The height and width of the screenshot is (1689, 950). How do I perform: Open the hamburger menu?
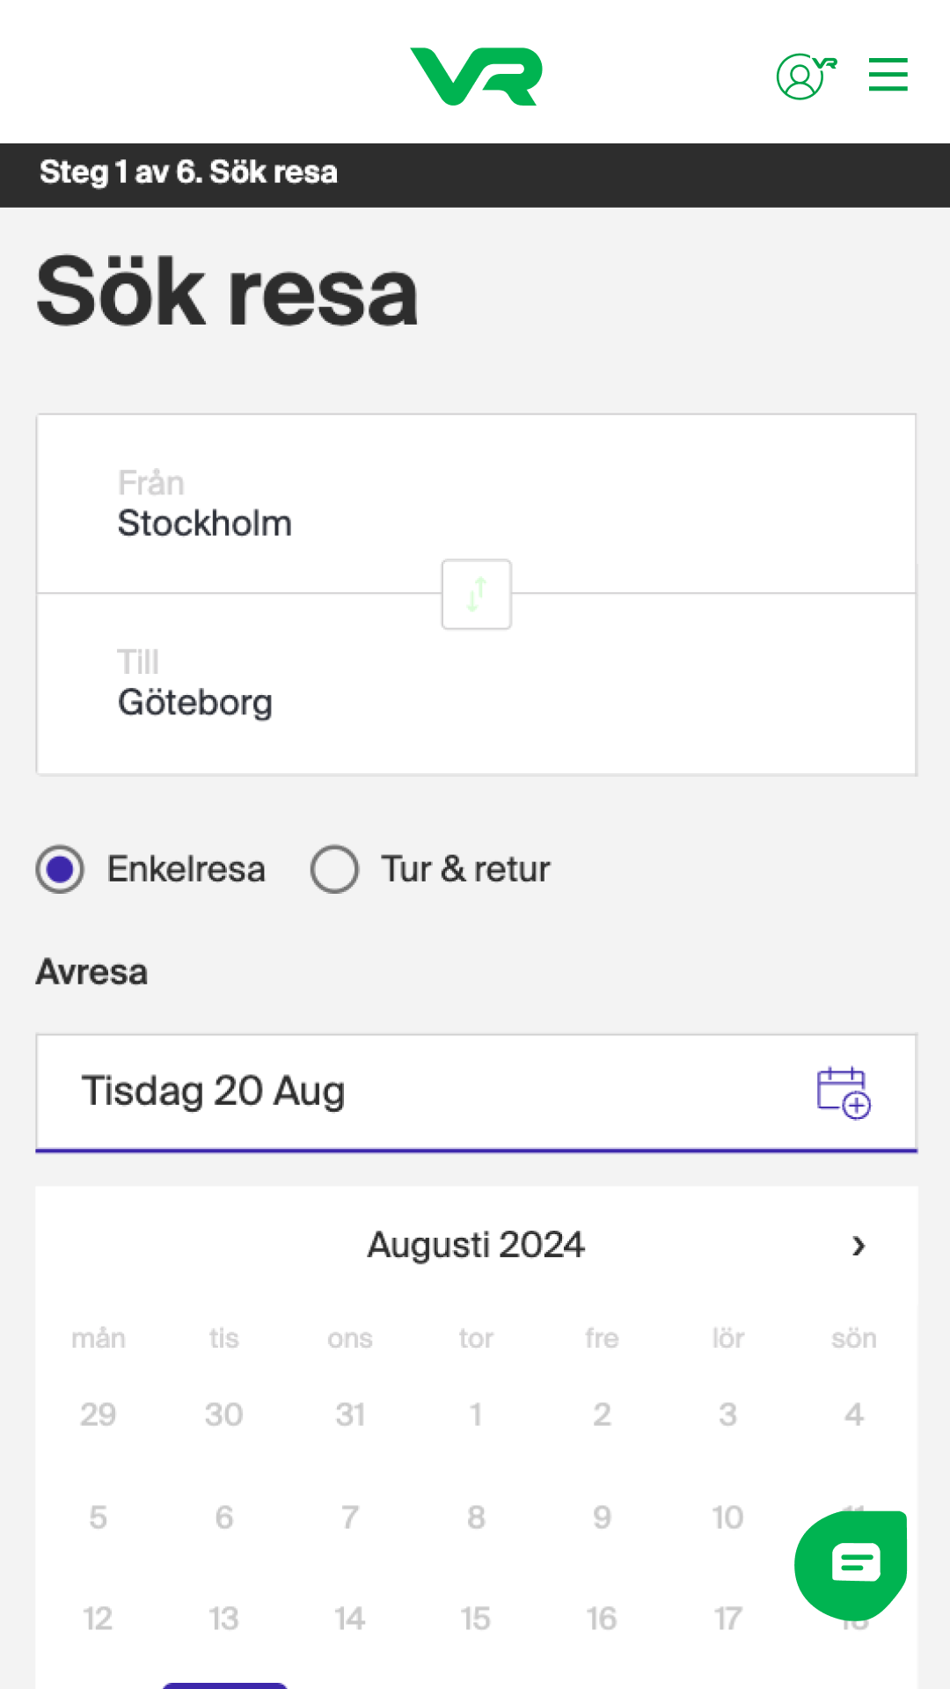pyautogui.click(x=888, y=75)
